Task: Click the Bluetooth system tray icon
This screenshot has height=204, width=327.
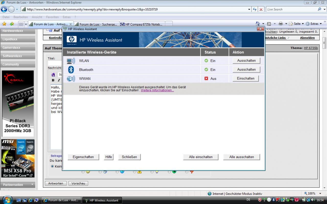Action: pyautogui.click(x=273, y=200)
